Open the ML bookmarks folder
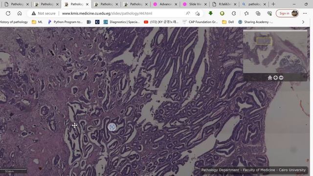Viewport: 313px width, 176px height. coord(37,22)
